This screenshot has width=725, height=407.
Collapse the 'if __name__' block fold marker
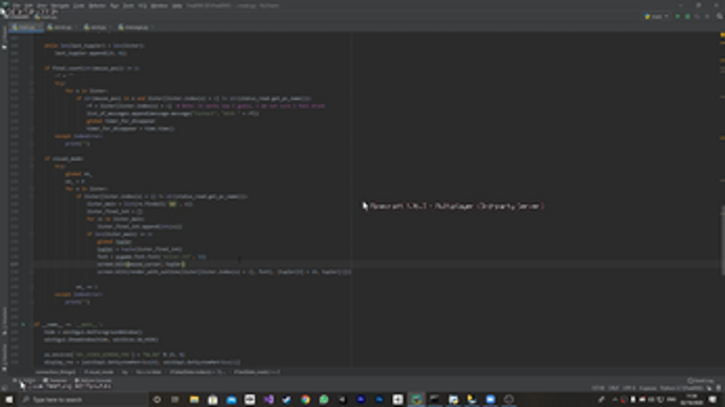32,325
